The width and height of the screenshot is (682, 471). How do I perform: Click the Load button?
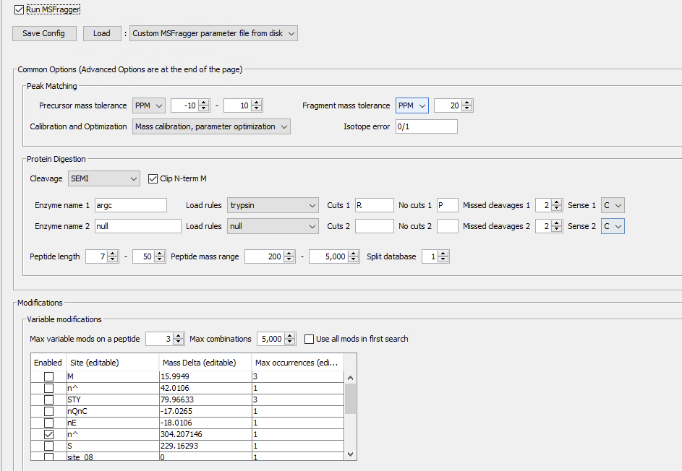pos(101,33)
